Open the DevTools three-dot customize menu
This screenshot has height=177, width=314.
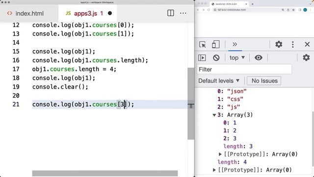tap(293, 44)
